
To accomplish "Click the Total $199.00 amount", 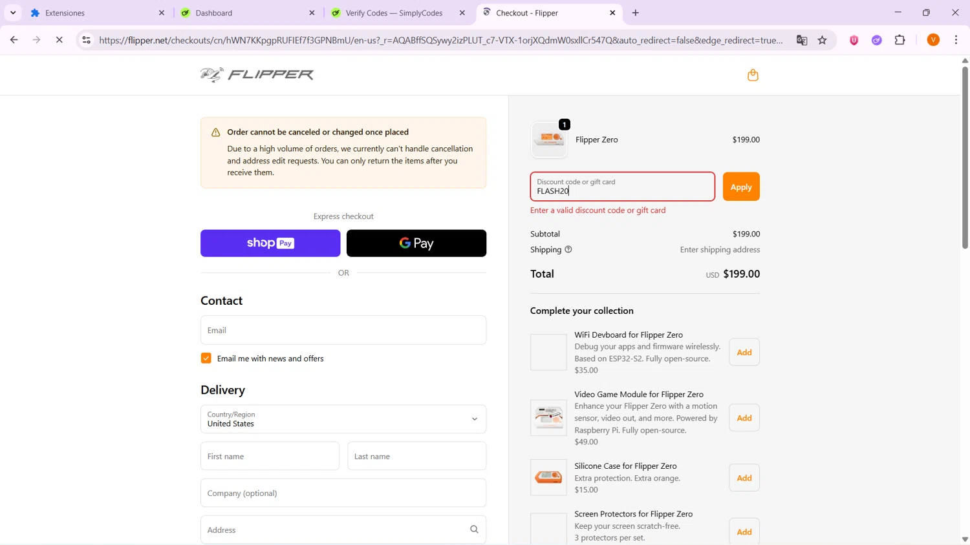I will click(x=741, y=274).
